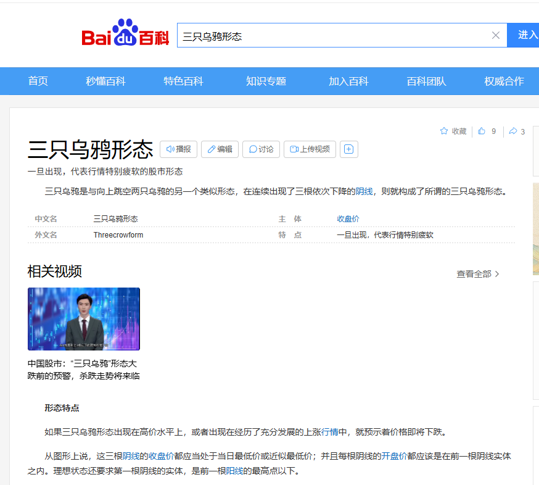Click the 中文名 value 三只乌鸦形态
539x485 pixels.
115,219
